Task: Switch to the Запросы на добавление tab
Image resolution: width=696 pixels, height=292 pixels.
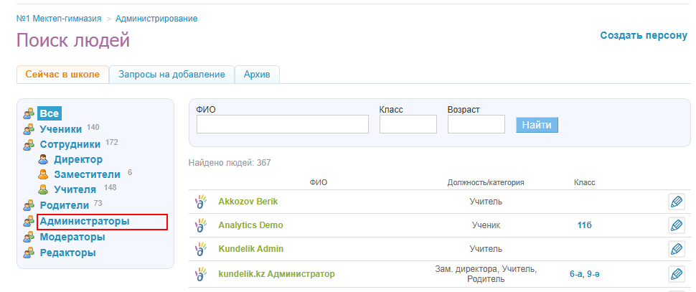Action: (172, 75)
